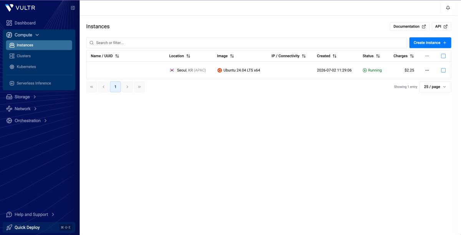Tick the select-all checkbox in table header
461x235 pixels.
pyautogui.click(x=443, y=56)
